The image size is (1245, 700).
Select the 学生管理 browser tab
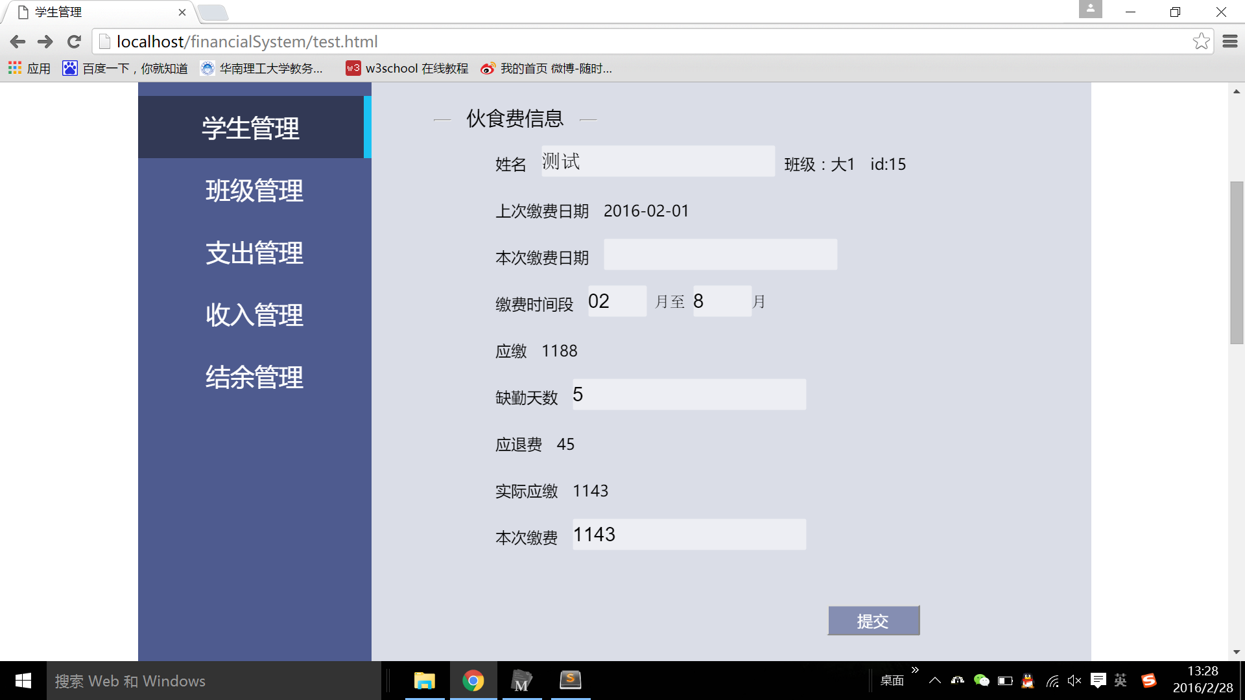click(x=97, y=12)
